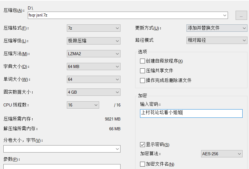Enable encrypt file names checkbox
Screen dimensions: 249x169
[x=143, y=164]
